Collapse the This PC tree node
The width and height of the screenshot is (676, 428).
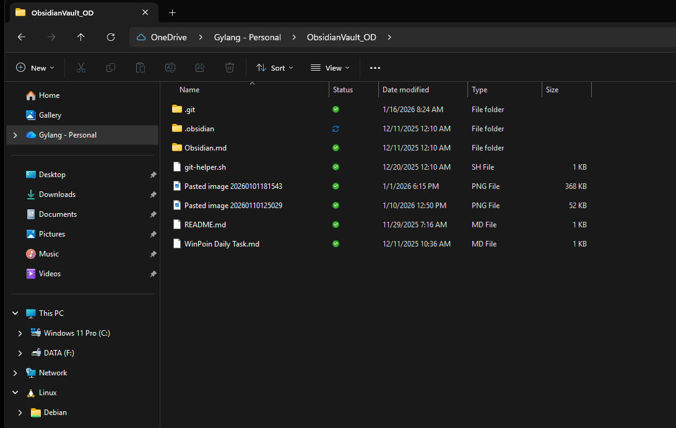tap(15, 313)
